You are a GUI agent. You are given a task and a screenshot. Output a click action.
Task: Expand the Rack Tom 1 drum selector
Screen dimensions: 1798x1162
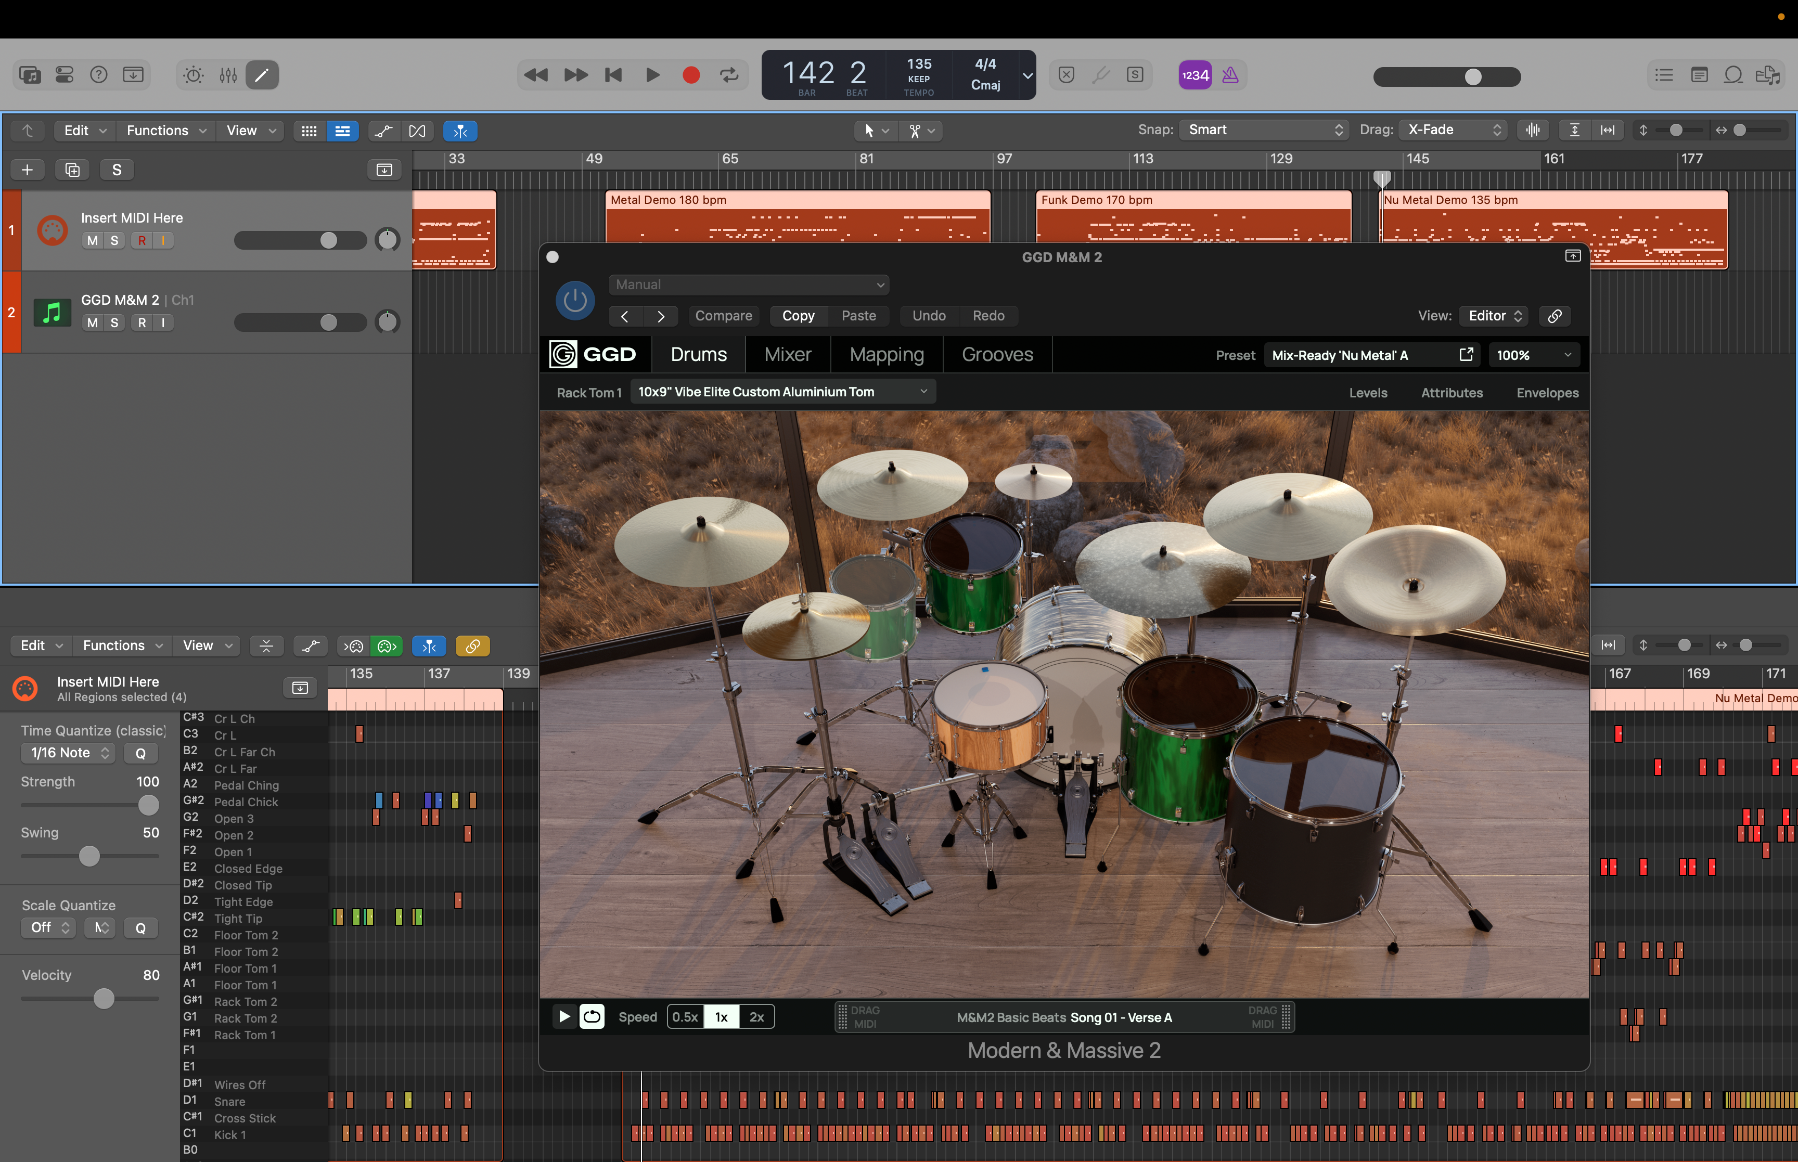782,392
